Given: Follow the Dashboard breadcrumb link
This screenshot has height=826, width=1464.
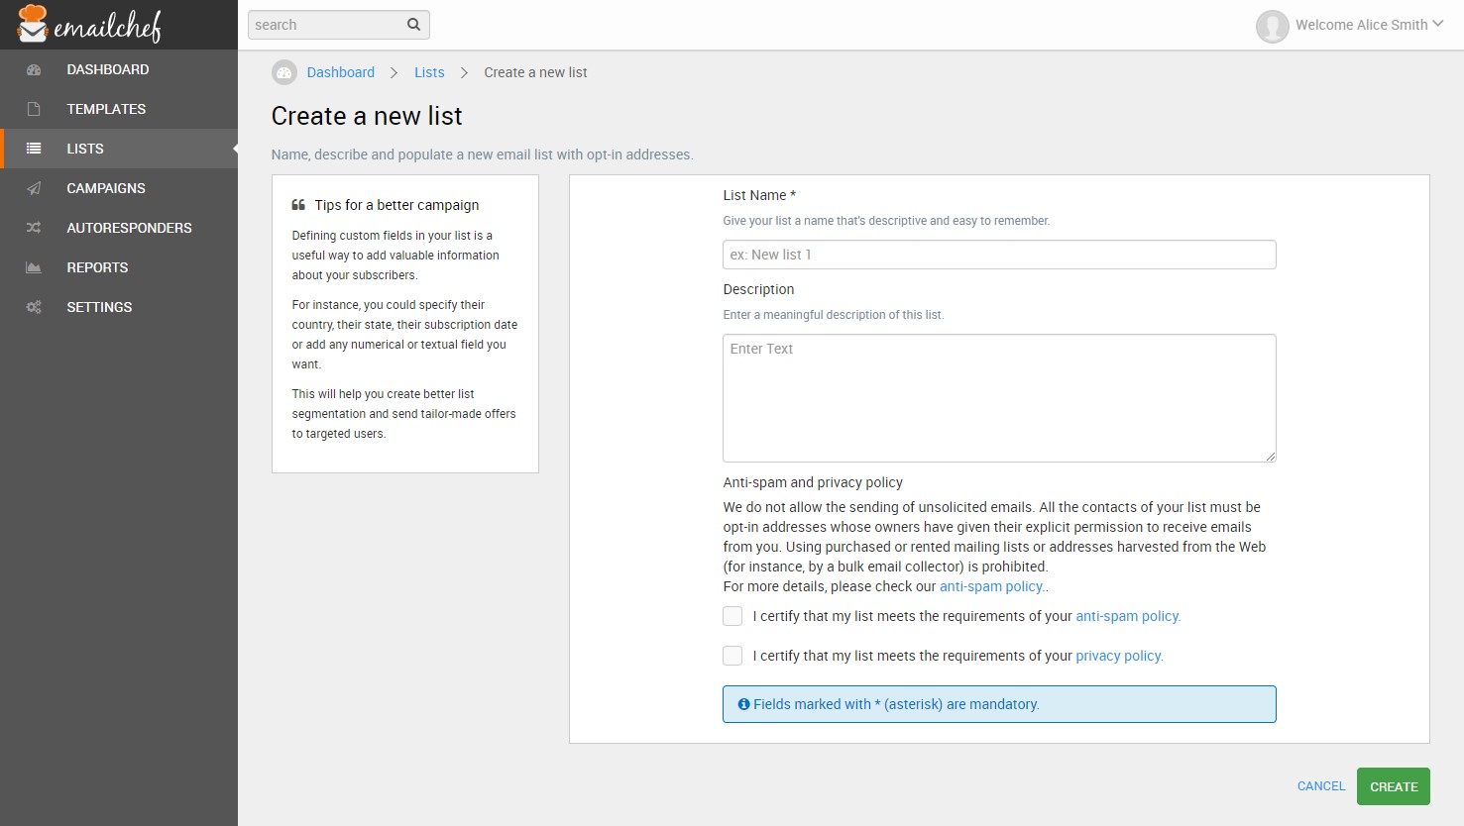Looking at the screenshot, I should pos(341,72).
